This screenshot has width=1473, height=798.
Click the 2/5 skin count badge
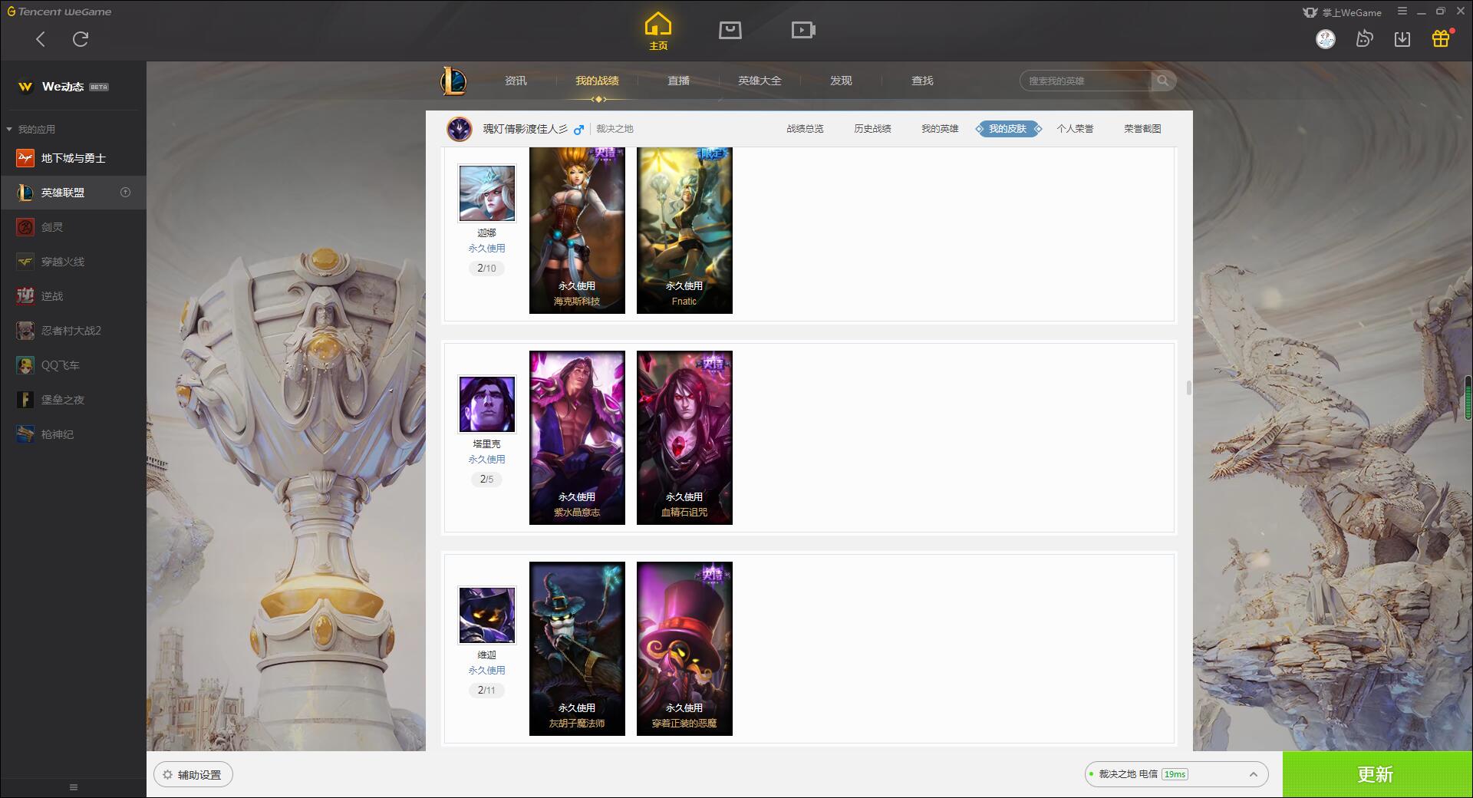click(487, 479)
